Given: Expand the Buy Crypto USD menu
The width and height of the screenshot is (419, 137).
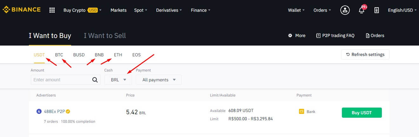Looking at the screenshot, I should pos(83,10).
